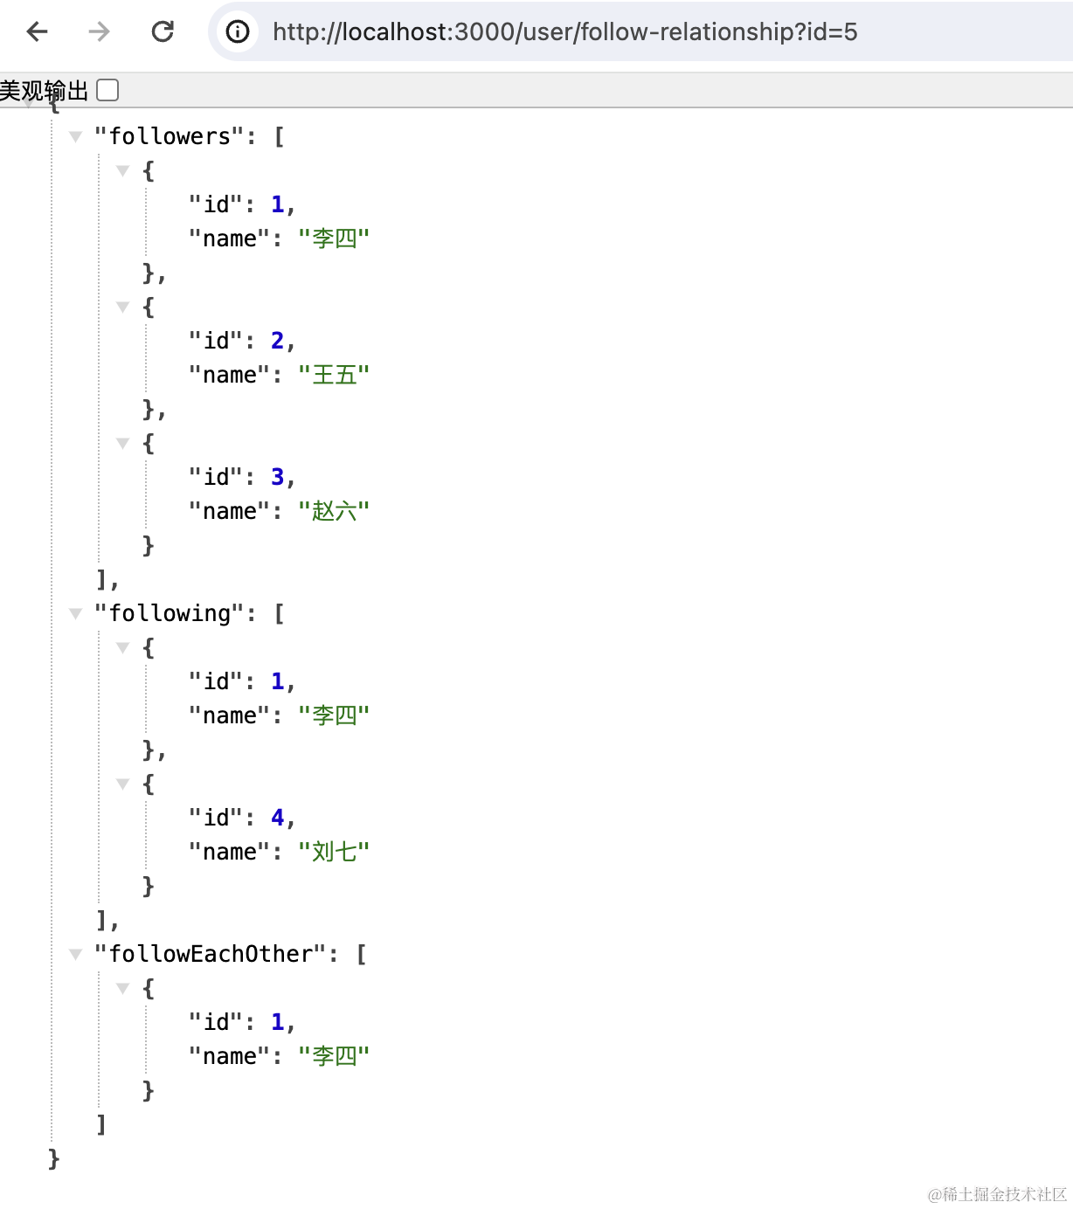This screenshot has height=1209, width=1073.
Task: Collapse the "followers" array
Action: (x=76, y=136)
